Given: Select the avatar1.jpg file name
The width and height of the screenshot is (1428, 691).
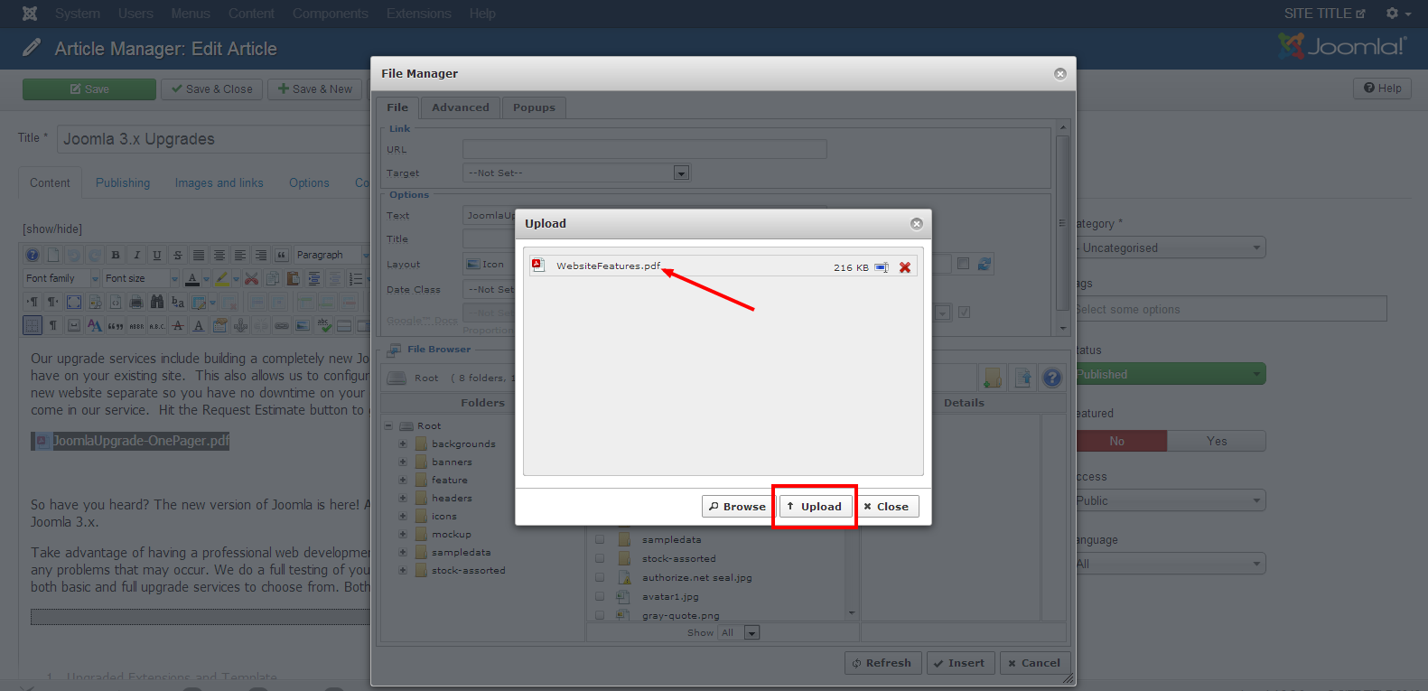Looking at the screenshot, I should (670, 596).
